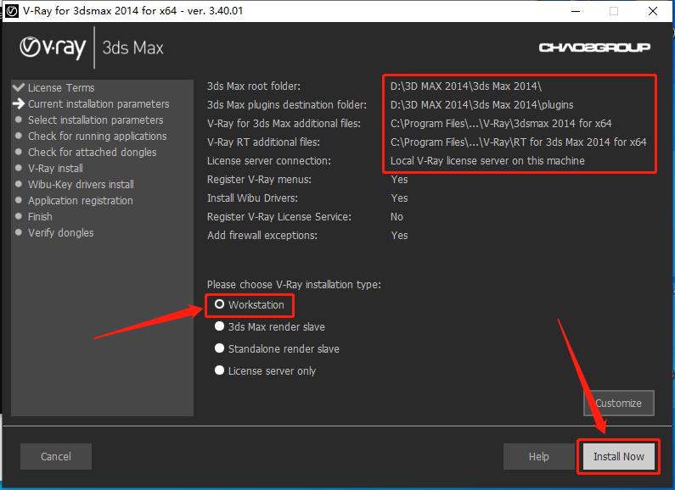Pick License server only option
Image resolution: width=675 pixels, height=490 pixels.
click(220, 370)
